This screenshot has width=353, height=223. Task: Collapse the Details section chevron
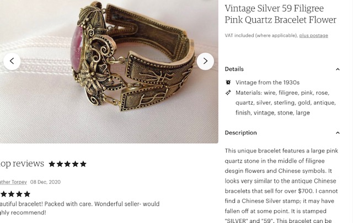coord(338,69)
